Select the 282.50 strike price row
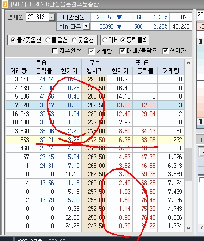Image resolution: width=204 pixels, height=241 pixels. point(95,105)
